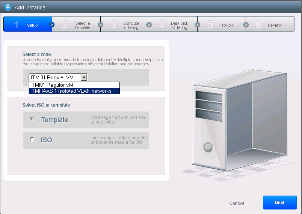
Task: Select the Template radio button
Action: tap(32, 119)
